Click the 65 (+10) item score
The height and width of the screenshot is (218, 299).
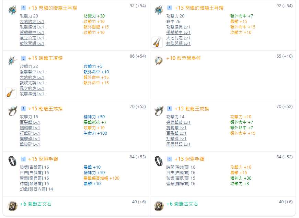pos(284,56)
